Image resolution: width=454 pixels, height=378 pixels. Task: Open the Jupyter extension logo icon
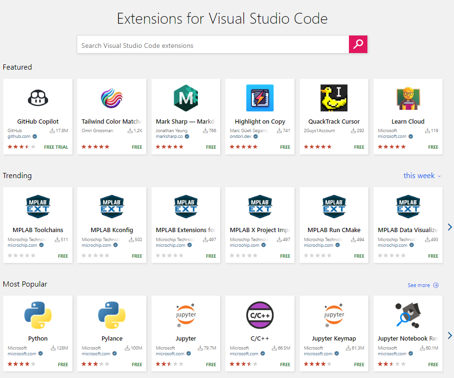tap(186, 315)
